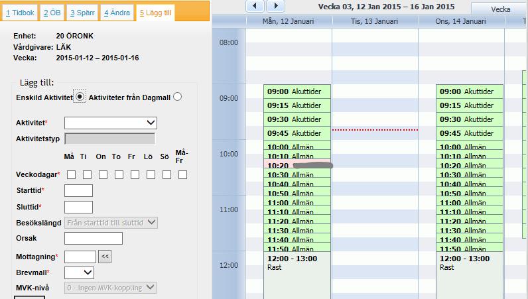Check the Ti weekday checkbox
This screenshot has height=299, width=528.
coord(87,175)
